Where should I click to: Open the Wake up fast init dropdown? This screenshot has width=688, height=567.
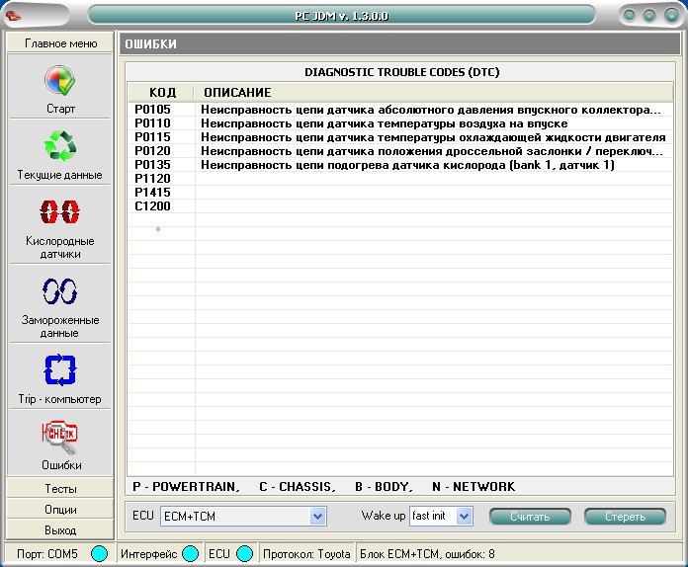[466, 516]
